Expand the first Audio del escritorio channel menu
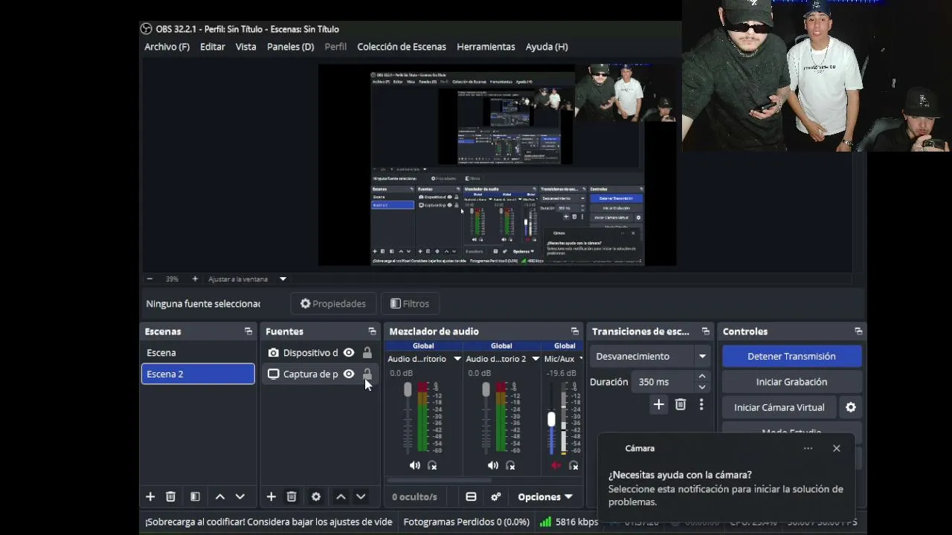The width and height of the screenshot is (952, 535). point(457,359)
